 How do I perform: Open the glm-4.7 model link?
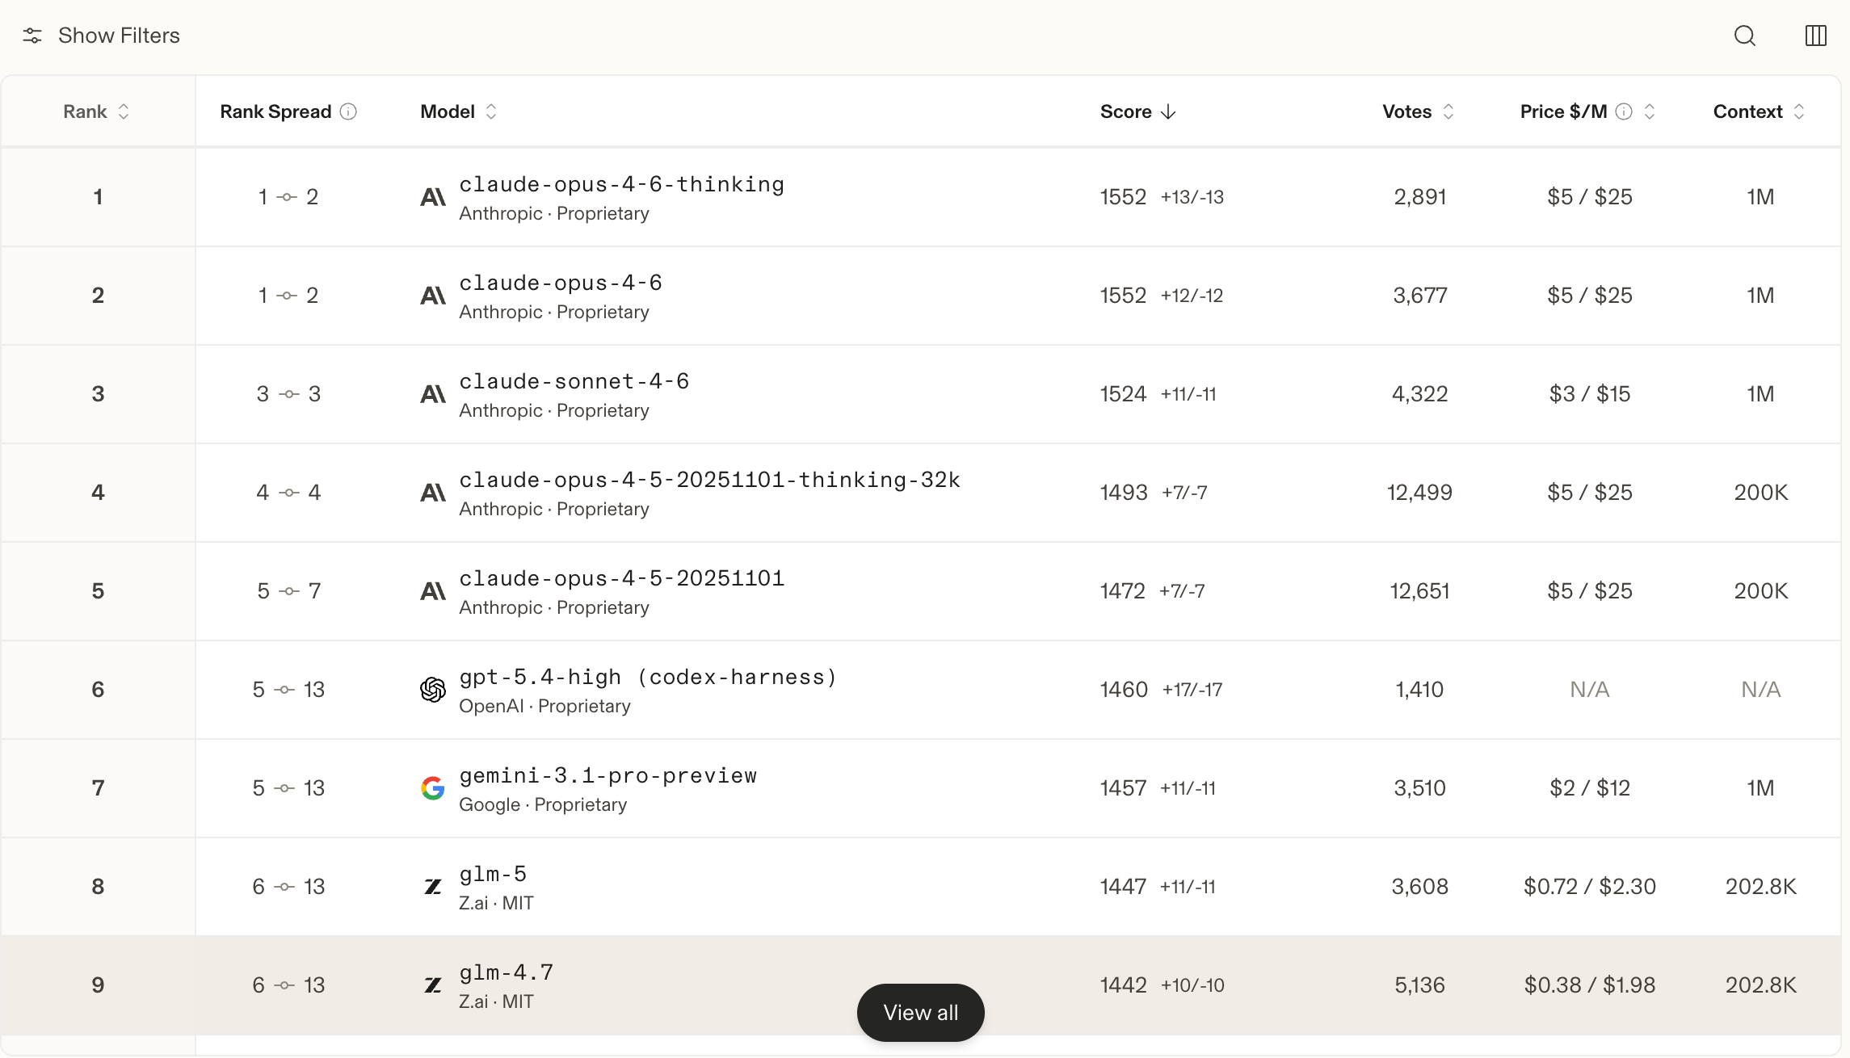(x=506, y=973)
